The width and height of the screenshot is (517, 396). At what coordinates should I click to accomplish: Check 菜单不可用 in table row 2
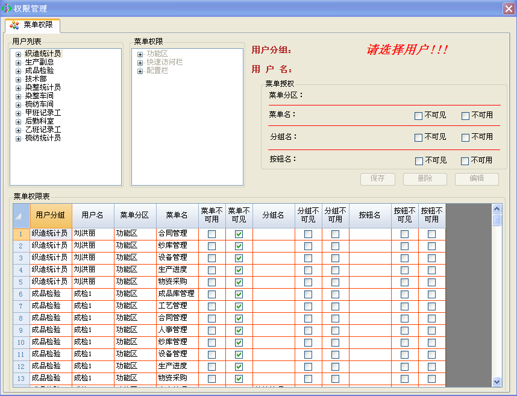click(x=211, y=247)
